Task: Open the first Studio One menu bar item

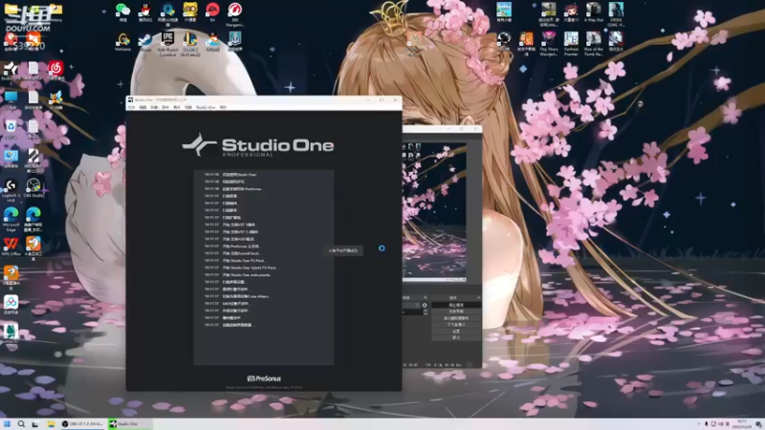Action: [132, 107]
